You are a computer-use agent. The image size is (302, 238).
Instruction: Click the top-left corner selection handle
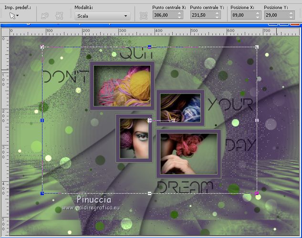click(x=42, y=47)
